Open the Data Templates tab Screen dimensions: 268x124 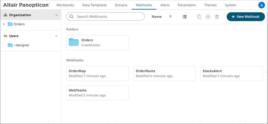pyautogui.click(x=95, y=5)
